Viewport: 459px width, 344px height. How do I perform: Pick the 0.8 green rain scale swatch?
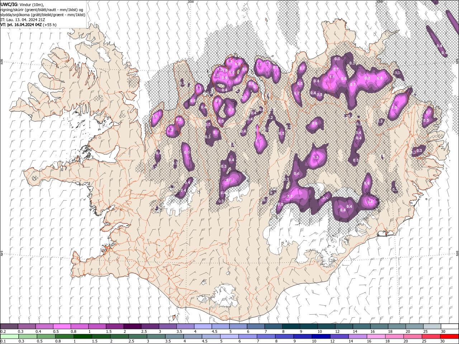64,336
